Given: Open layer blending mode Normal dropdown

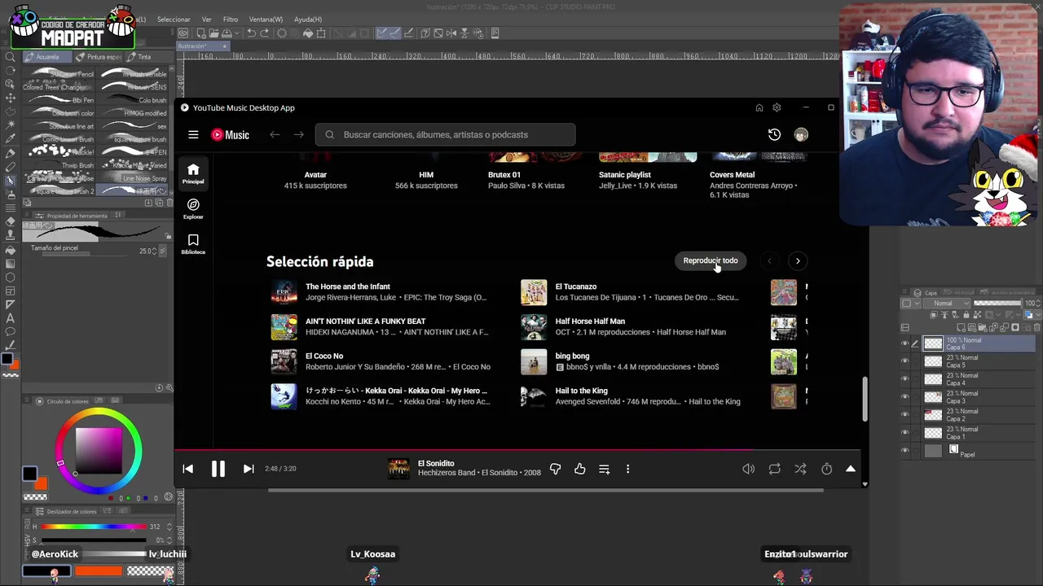Looking at the screenshot, I should [x=945, y=304].
